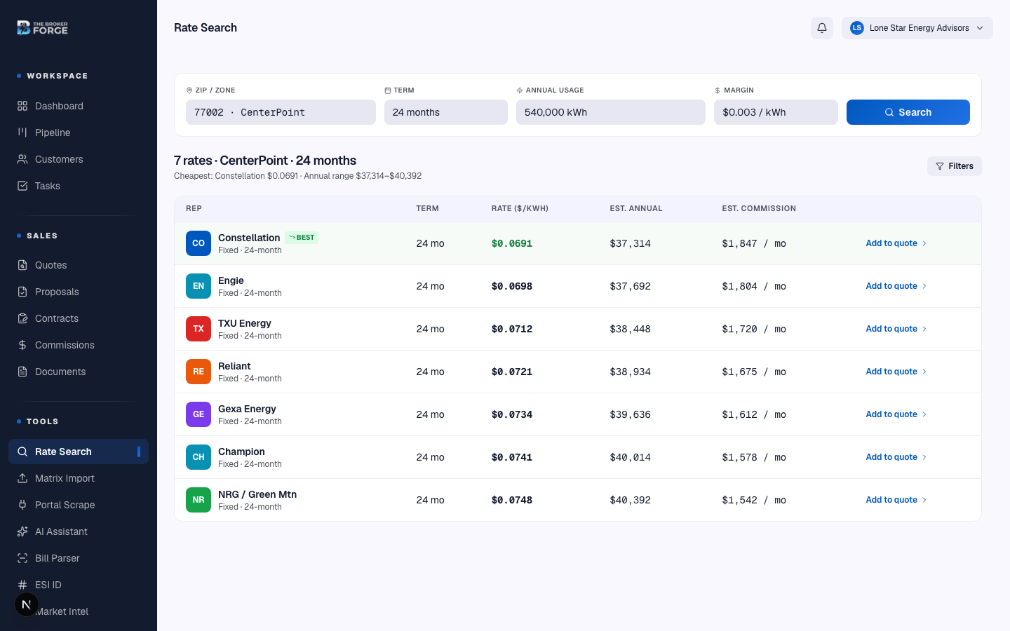Add TXU Energy rate to quote

(x=896, y=329)
